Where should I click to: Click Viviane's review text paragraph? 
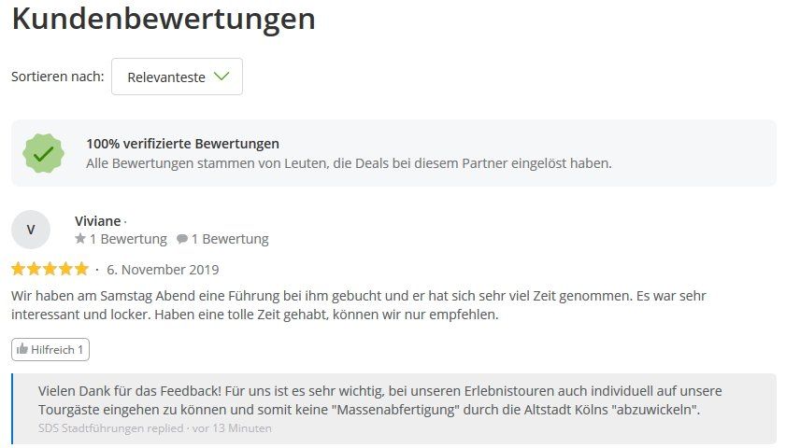tap(358, 305)
